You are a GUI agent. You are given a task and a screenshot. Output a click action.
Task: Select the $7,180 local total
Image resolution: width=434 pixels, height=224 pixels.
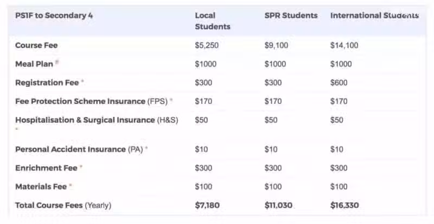(207, 206)
